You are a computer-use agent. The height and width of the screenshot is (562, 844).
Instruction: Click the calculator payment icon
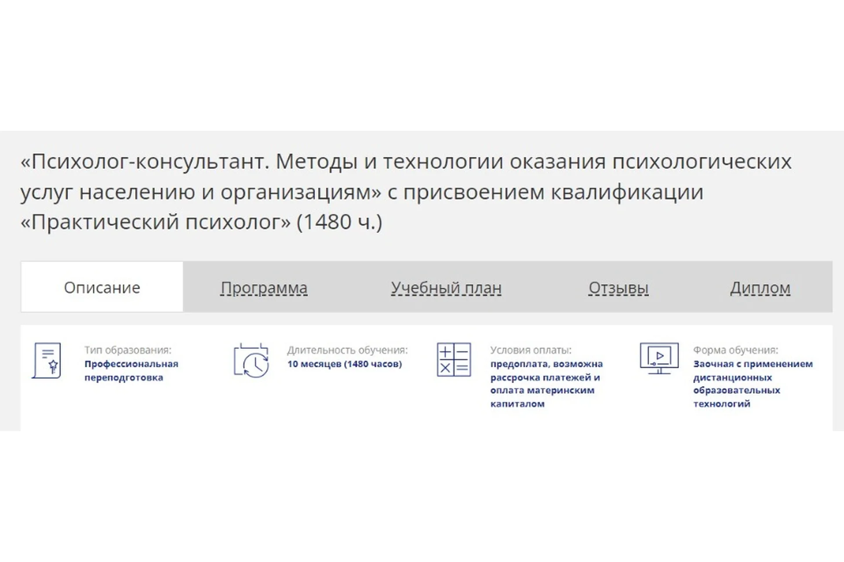pos(454,360)
